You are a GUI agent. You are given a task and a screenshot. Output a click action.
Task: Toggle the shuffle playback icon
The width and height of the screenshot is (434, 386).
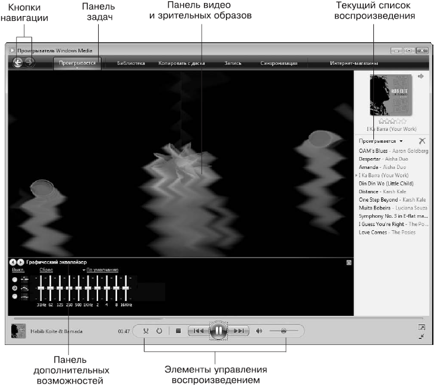point(146,331)
